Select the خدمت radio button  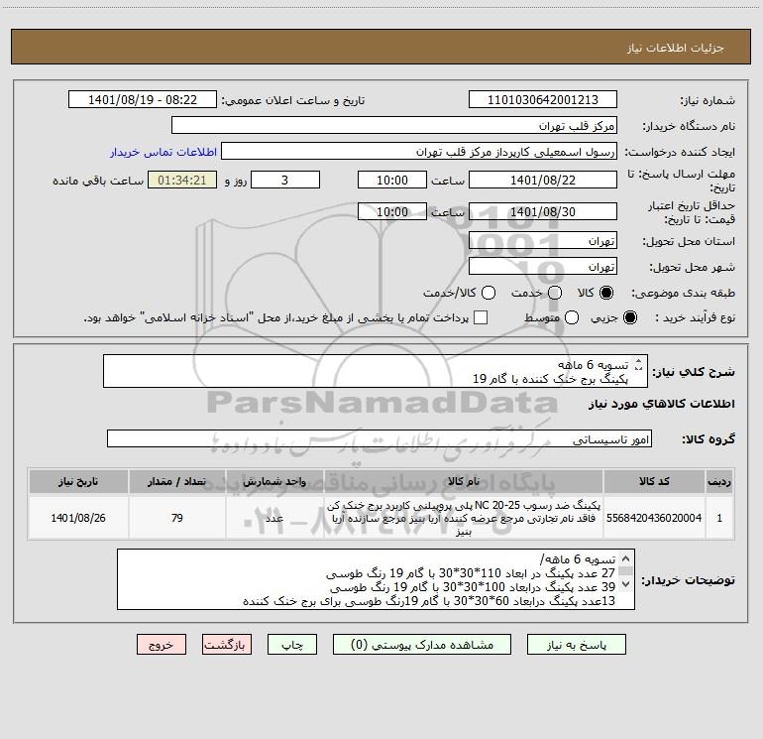coord(555,293)
